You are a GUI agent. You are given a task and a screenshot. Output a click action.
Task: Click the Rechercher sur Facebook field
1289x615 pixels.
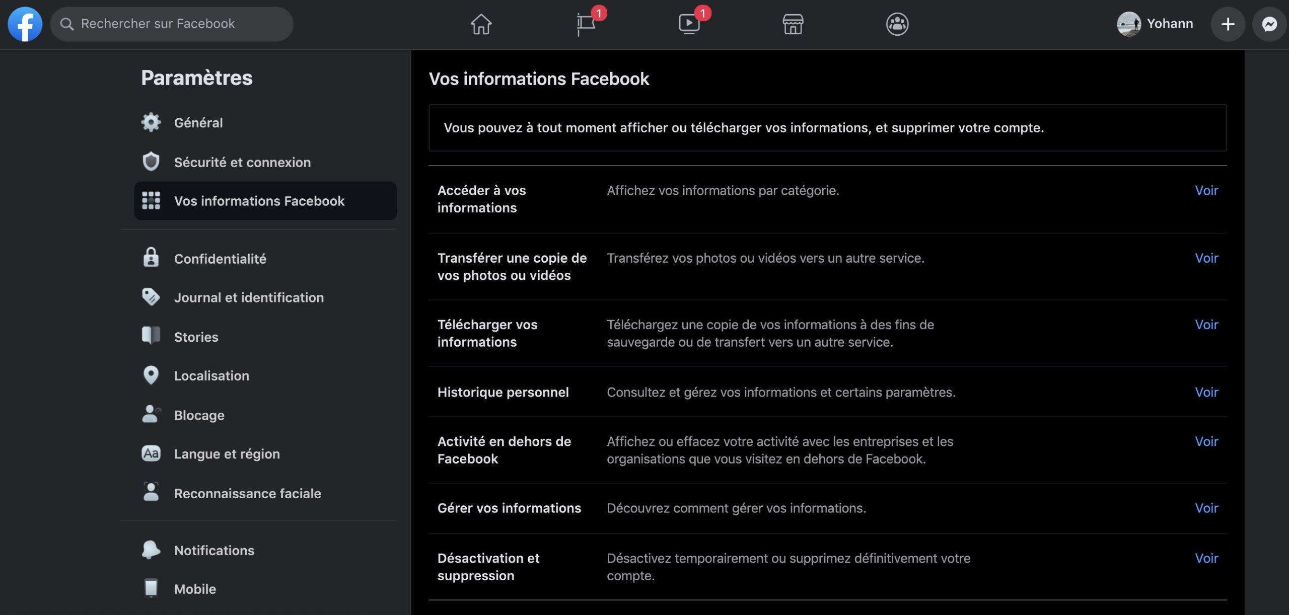pos(171,24)
